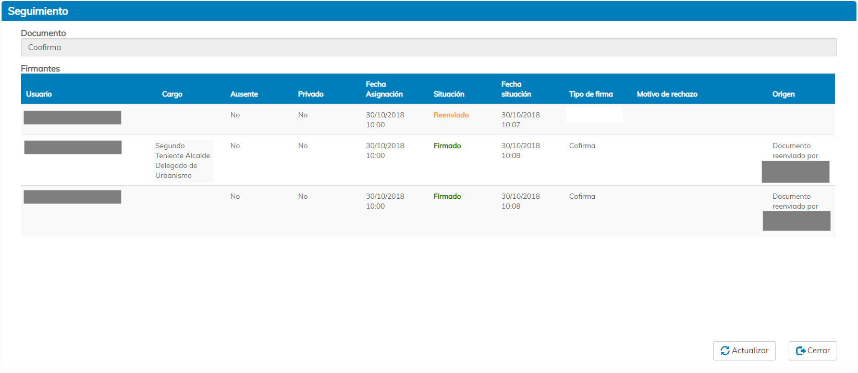The height and width of the screenshot is (373, 858).
Task: Click the exit icon beside Cerrar
Action: pos(800,351)
